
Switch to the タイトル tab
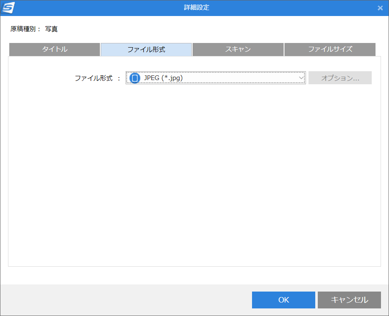55,49
